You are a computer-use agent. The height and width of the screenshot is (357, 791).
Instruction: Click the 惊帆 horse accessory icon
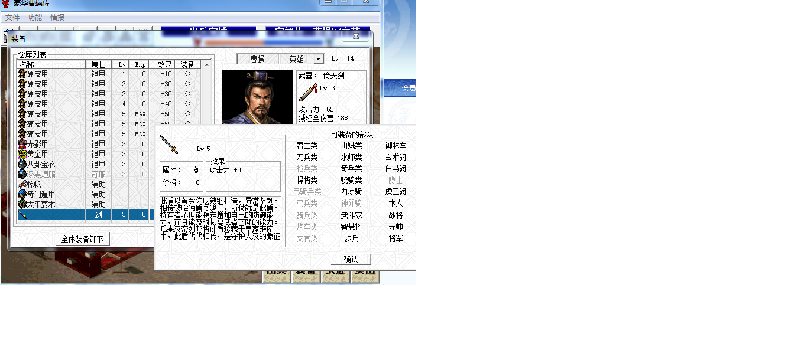tap(22, 184)
